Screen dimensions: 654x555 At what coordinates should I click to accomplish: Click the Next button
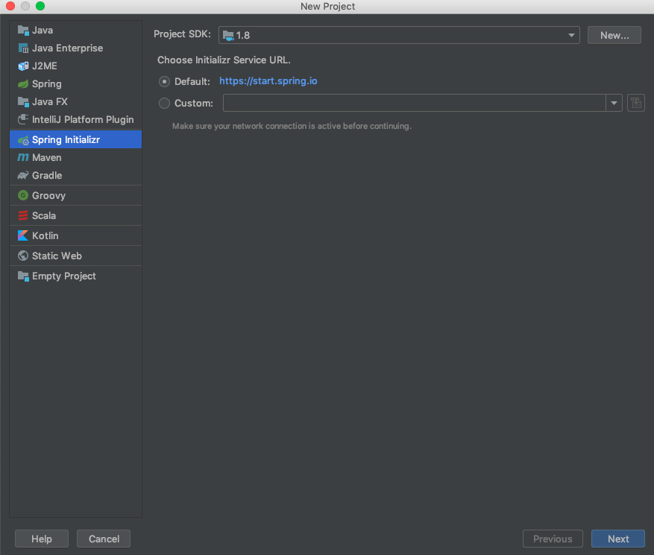(x=617, y=539)
